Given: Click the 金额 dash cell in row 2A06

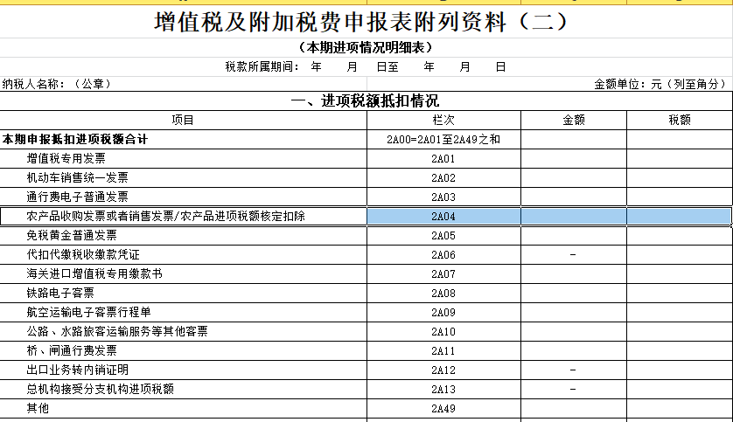Looking at the screenshot, I should [574, 255].
